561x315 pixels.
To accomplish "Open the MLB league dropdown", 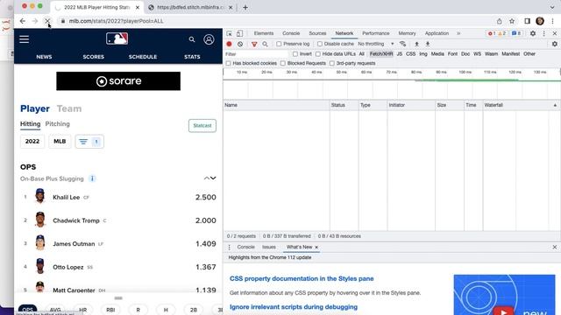I will tap(60, 142).
